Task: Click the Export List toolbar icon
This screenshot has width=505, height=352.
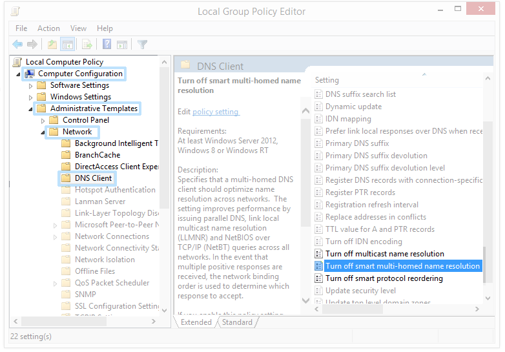Action: point(87,45)
